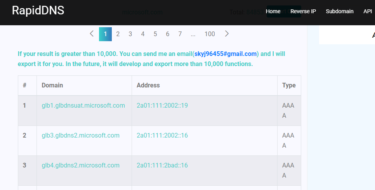Select pagination page 3
The width and height of the screenshot is (375, 190).
pyautogui.click(x=130, y=34)
